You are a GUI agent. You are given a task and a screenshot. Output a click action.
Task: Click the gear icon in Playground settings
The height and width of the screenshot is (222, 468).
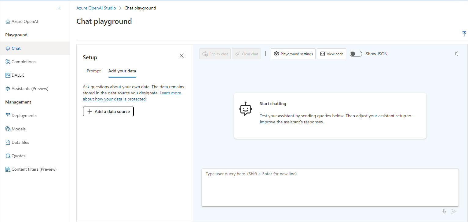pyautogui.click(x=276, y=54)
